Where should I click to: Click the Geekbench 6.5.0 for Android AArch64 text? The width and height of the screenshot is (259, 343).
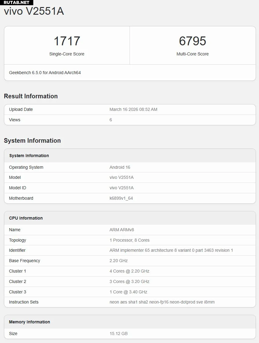[x=45, y=73]
